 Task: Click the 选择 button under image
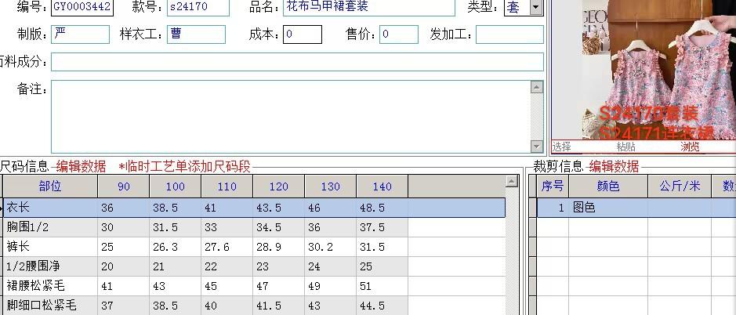point(562,147)
